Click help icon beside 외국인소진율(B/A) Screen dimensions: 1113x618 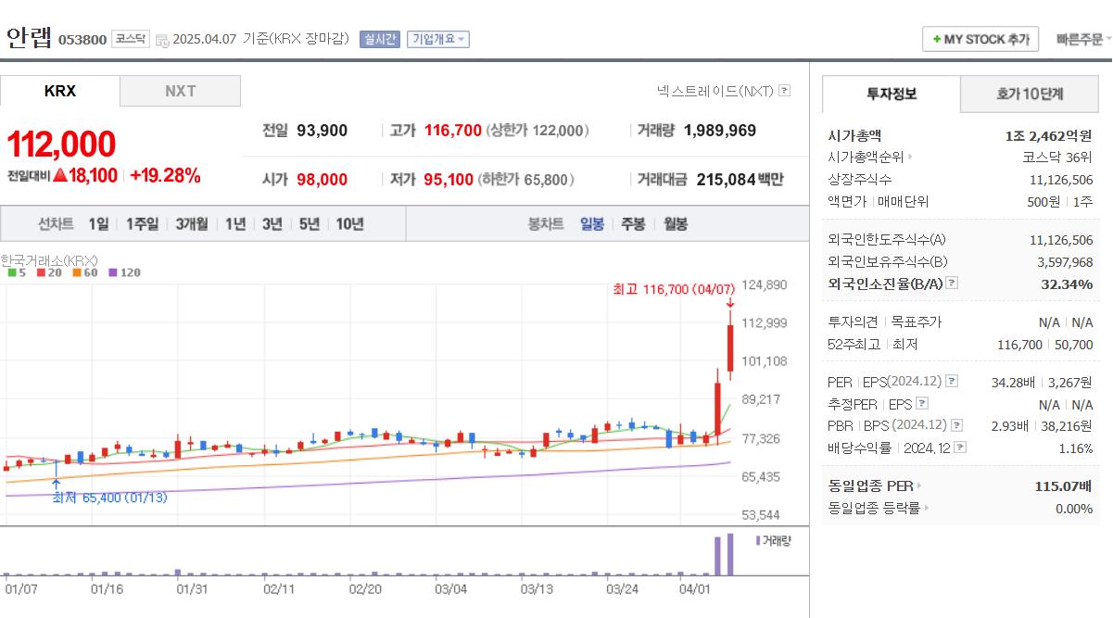951,284
